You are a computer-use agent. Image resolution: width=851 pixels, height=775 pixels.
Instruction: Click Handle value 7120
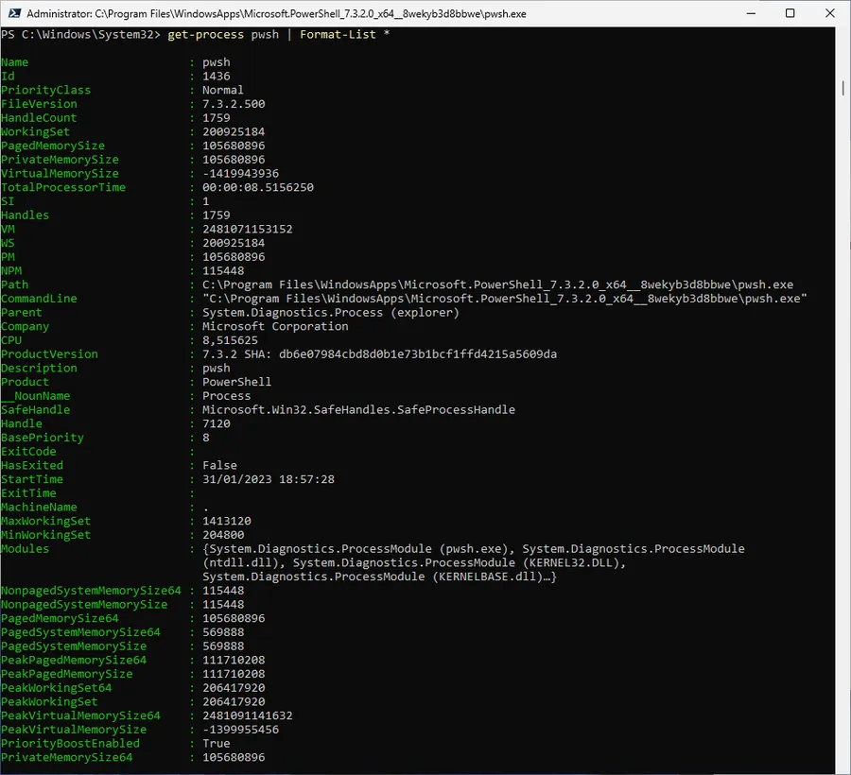216,424
